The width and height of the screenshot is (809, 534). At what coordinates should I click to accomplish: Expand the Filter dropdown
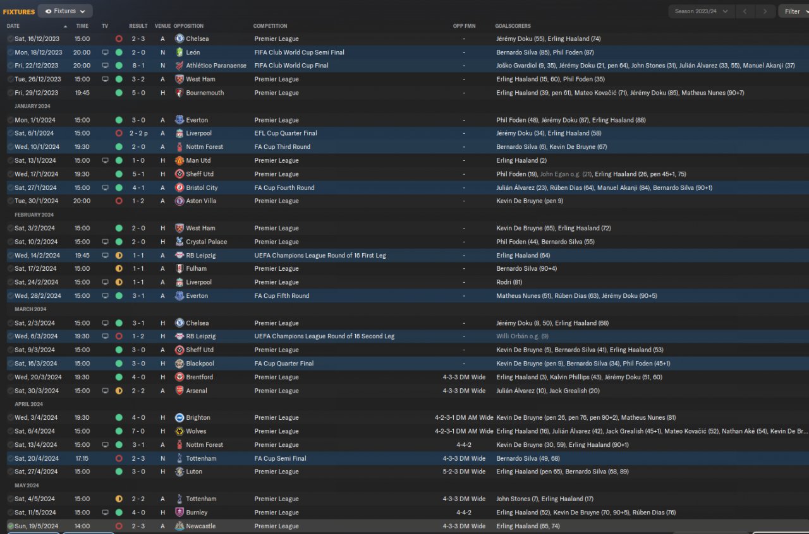pyautogui.click(x=793, y=11)
